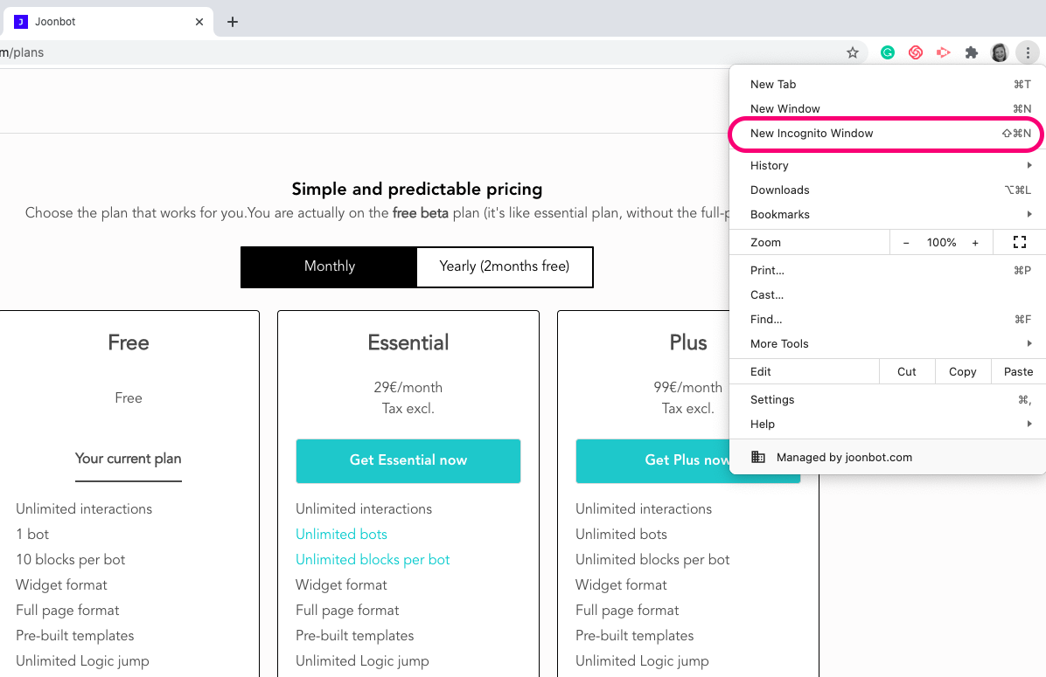The width and height of the screenshot is (1046, 677).
Task: Switch to Yearly (2months free) billing
Action: click(x=505, y=266)
